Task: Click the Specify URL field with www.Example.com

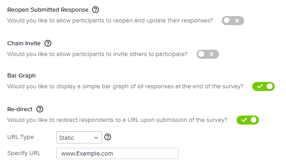Action: (x=117, y=153)
